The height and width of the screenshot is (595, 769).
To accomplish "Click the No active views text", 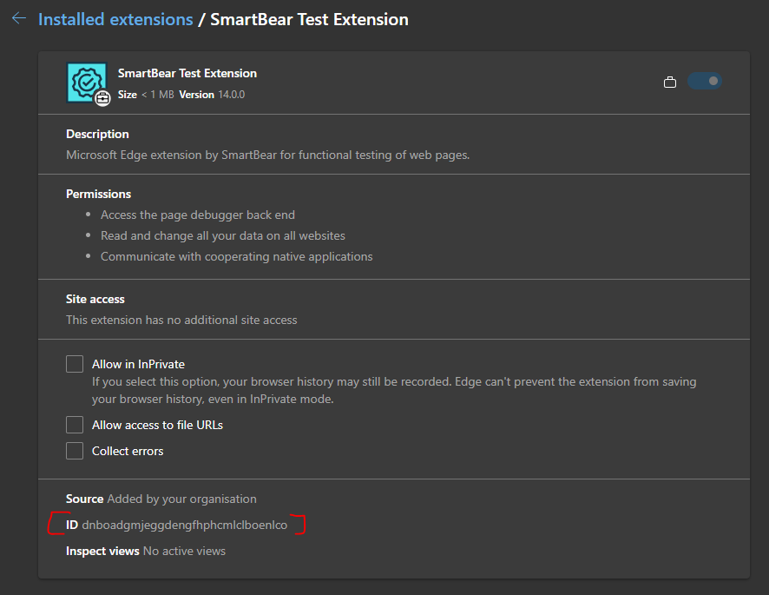I will pos(184,551).
